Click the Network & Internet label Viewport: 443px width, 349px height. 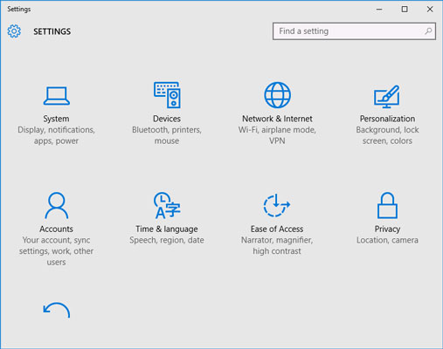pyautogui.click(x=277, y=119)
